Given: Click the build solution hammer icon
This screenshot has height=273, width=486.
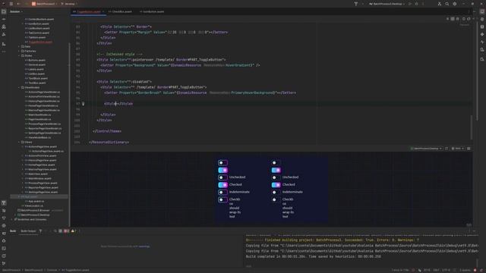Looking at the screenshot, I should pos(356,4).
